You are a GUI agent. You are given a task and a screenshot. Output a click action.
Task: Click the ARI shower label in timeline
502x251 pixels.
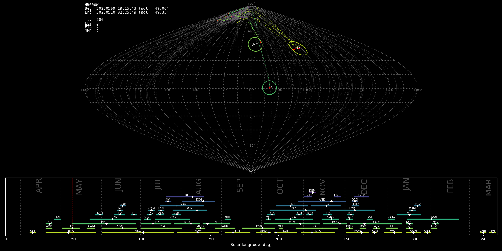(x=116, y=218)
